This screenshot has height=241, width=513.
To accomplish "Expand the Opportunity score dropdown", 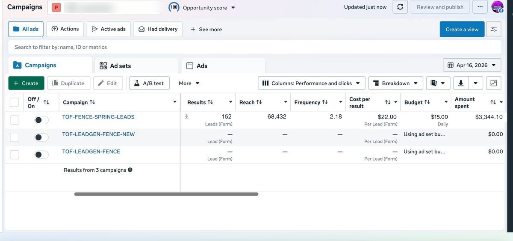I will [x=233, y=8].
